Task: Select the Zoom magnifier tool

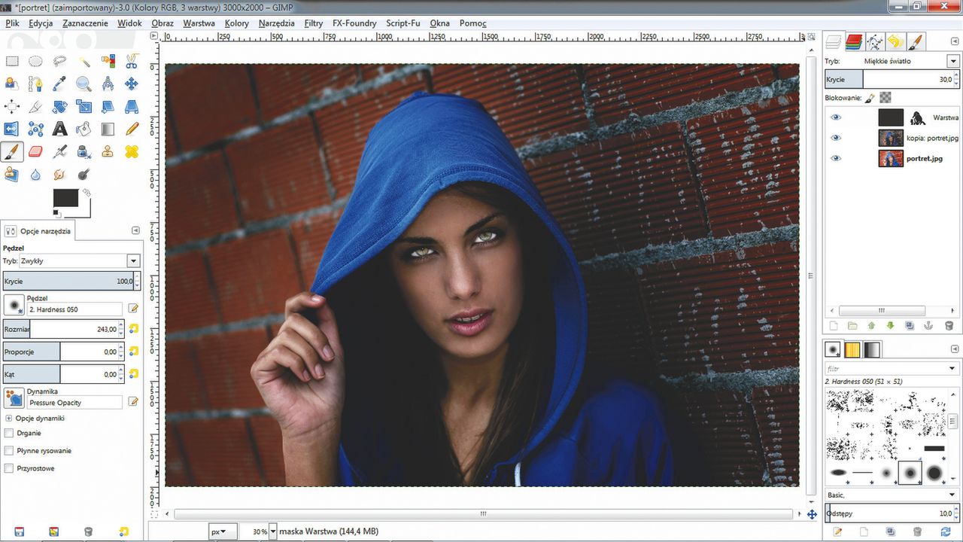Action: 84,84
